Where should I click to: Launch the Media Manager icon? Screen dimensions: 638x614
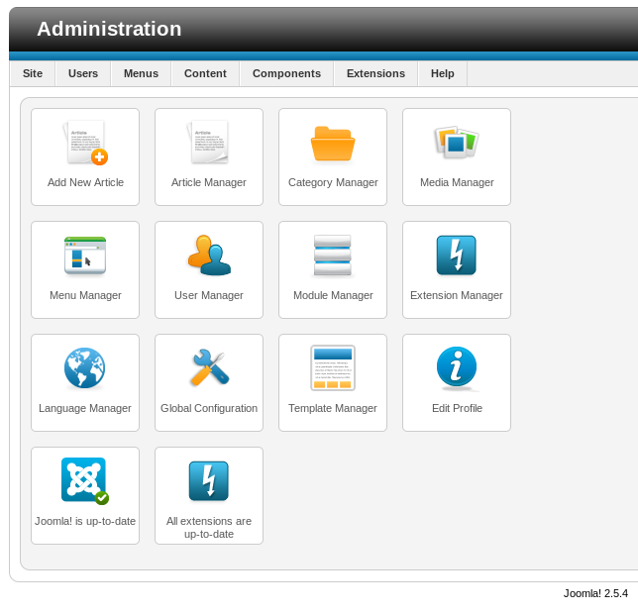tap(457, 144)
